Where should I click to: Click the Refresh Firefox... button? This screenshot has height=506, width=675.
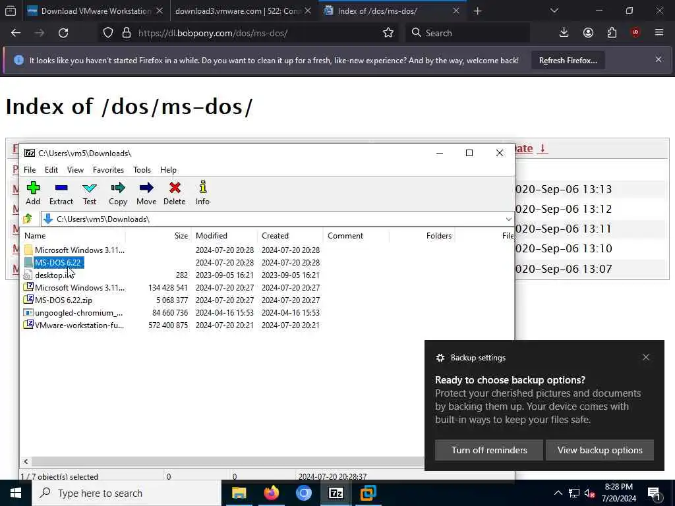(568, 60)
